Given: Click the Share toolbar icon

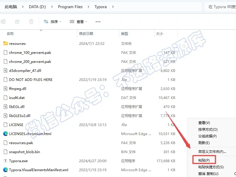Looking at the screenshot, I should (17, 22).
